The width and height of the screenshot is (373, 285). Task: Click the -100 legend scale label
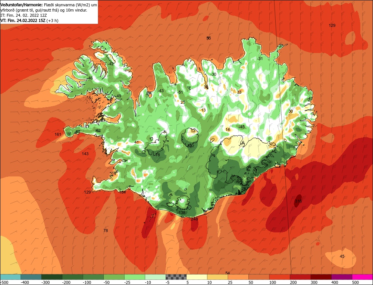87,282
